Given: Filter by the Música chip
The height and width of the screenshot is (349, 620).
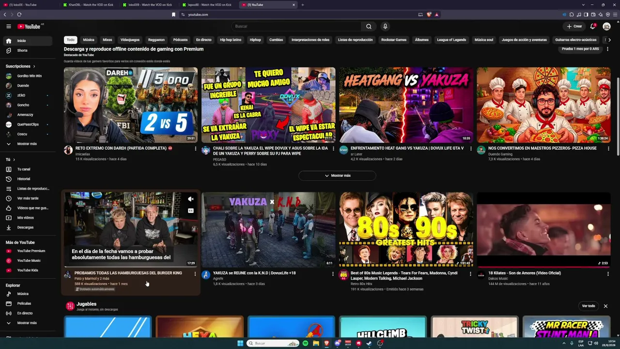Looking at the screenshot, I should tap(89, 40).
